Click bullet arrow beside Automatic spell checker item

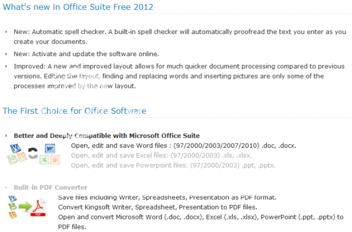[6, 32]
